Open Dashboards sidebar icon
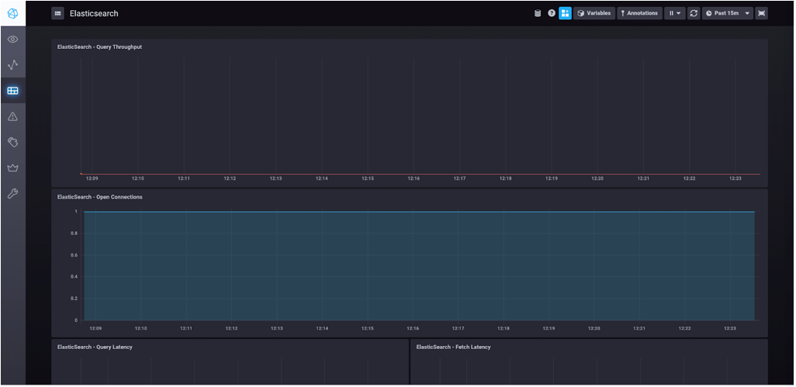796x387 pixels. 12,91
